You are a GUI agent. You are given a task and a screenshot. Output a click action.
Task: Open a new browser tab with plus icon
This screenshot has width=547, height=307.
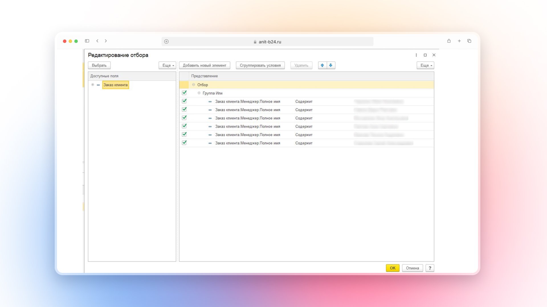[x=459, y=41]
